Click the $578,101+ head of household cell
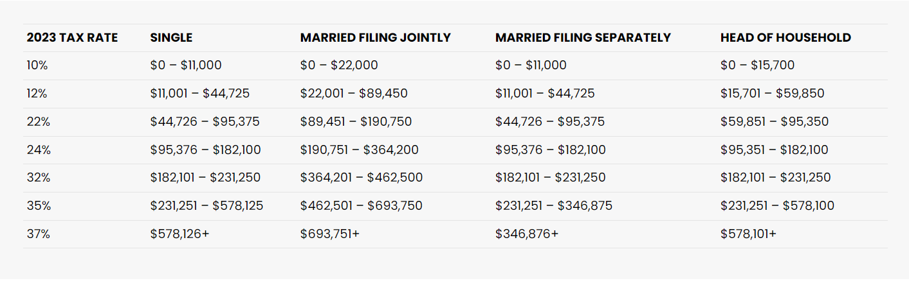Image resolution: width=909 pixels, height=283 pixels. click(x=748, y=234)
